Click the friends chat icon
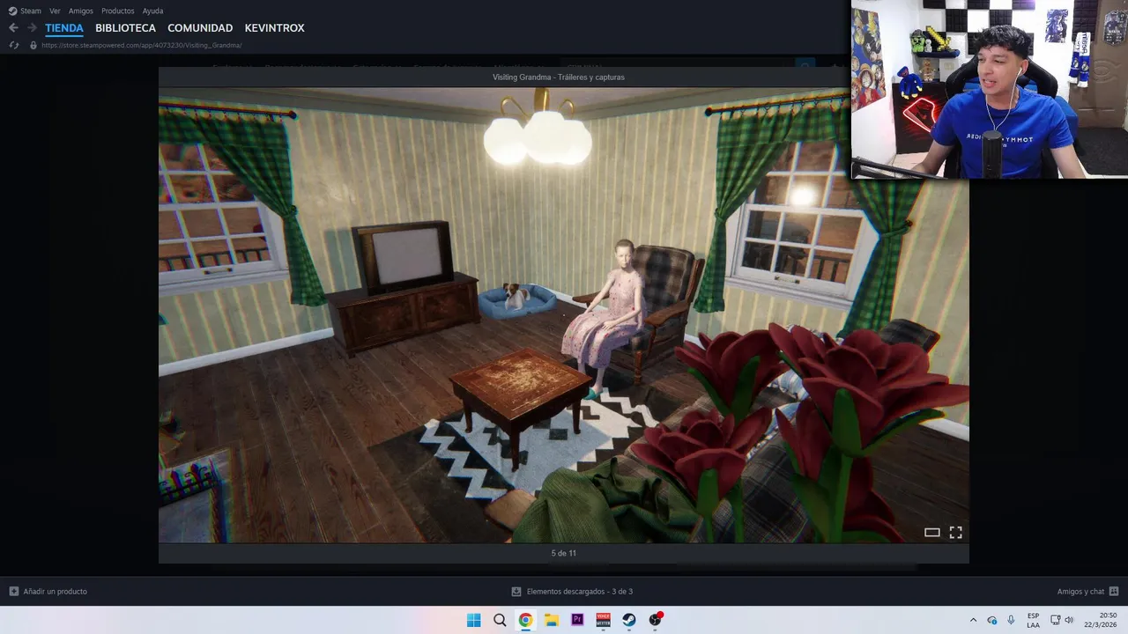The height and width of the screenshot is (634, 1128). [x=1114, y=592]
